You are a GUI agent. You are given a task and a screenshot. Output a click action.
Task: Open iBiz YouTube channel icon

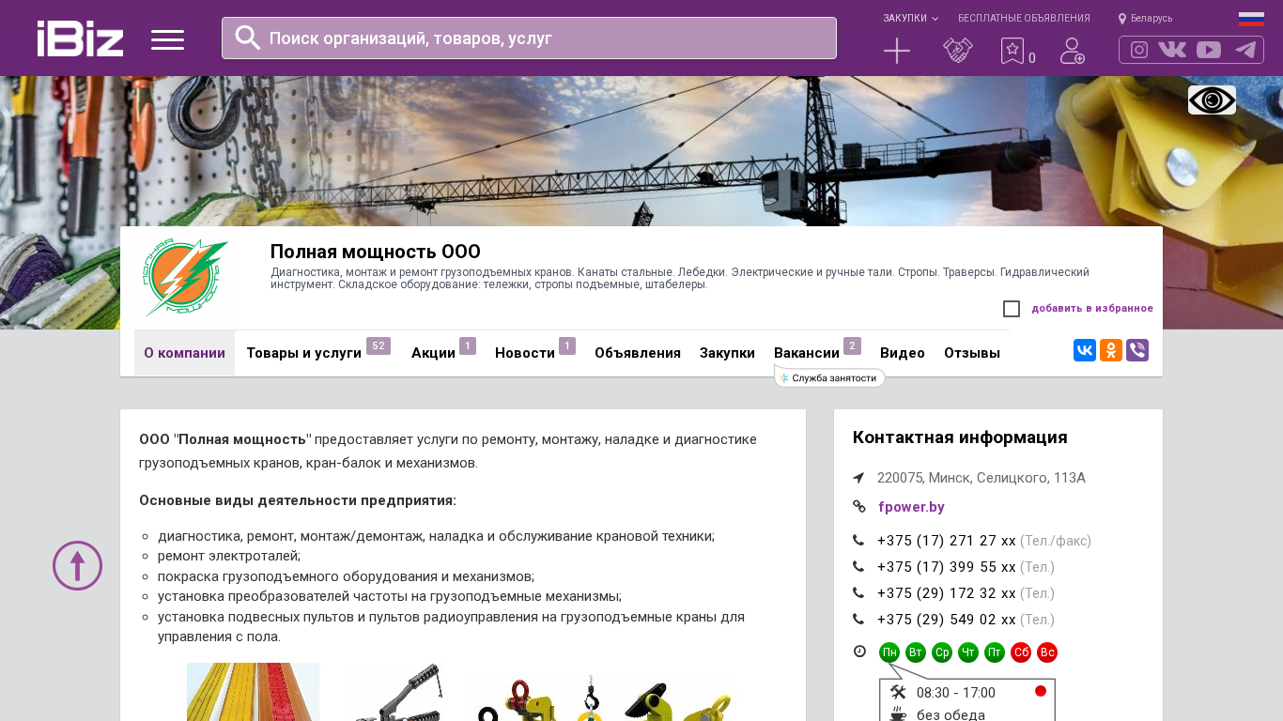1209,50
